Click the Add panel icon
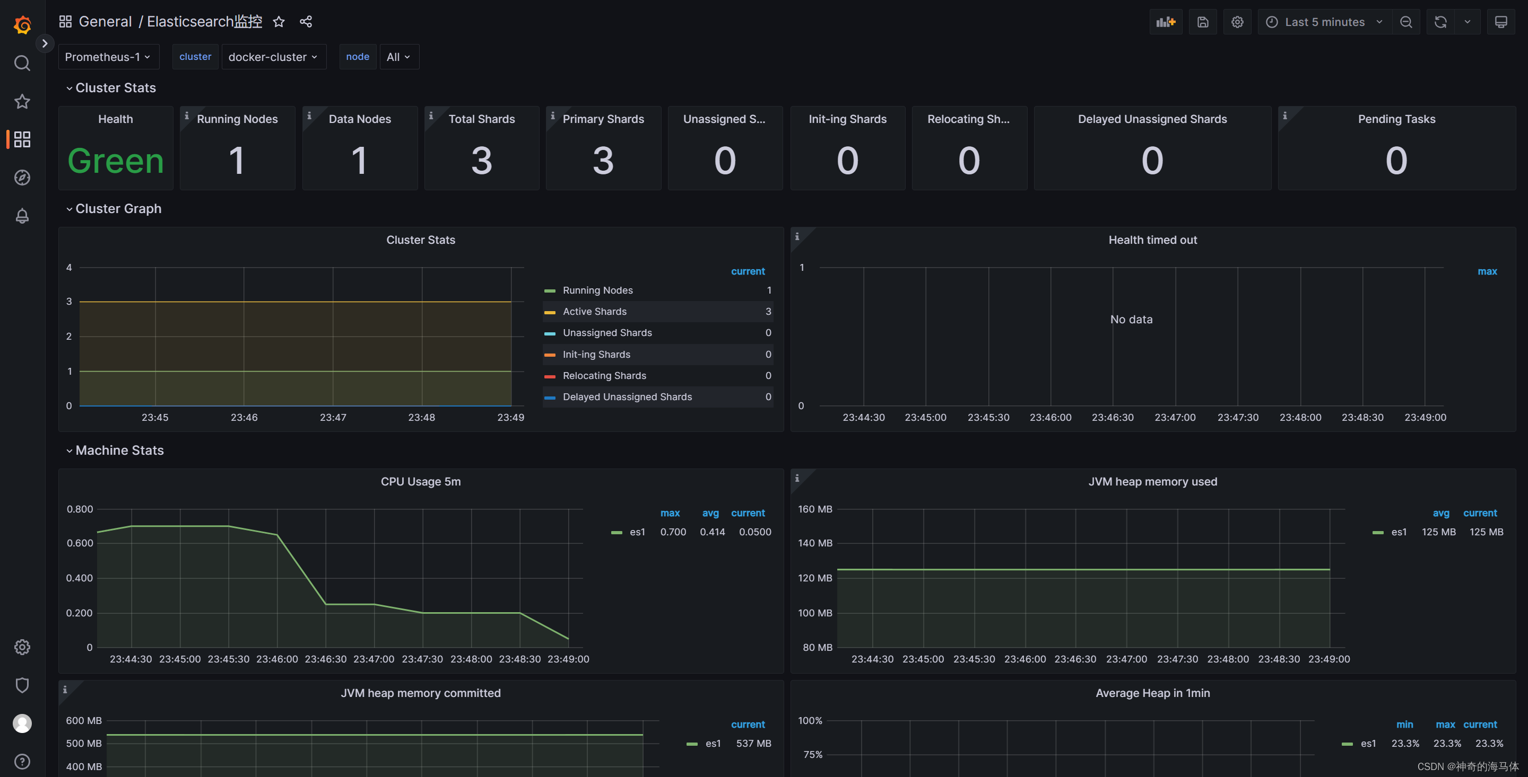This screenshot has width=1528, height=777. (x=1166, y=22)
